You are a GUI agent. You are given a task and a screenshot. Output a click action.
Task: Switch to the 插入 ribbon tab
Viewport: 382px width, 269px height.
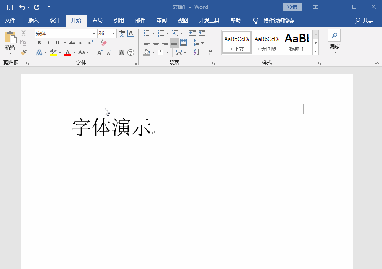[33, 20]
